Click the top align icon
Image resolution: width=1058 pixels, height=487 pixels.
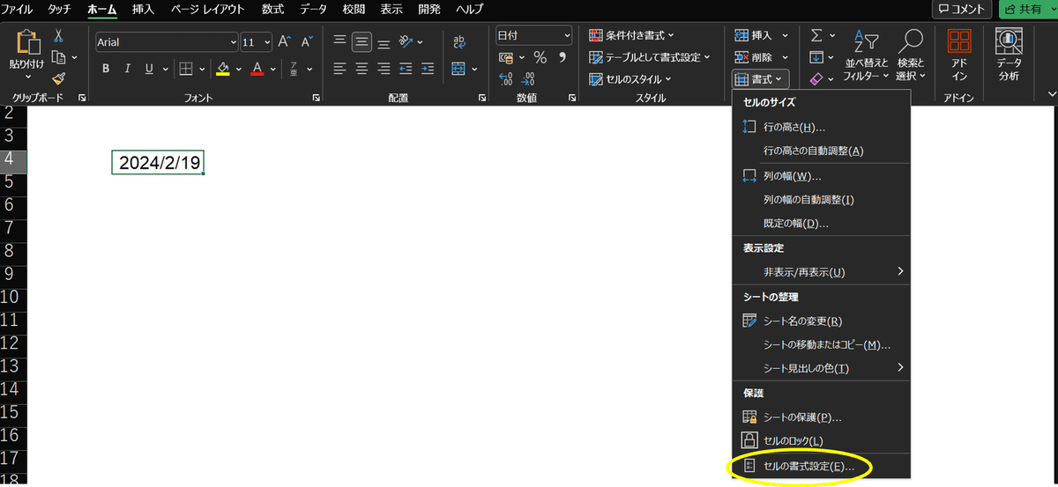pyautogui.click(x=340, y=41)
